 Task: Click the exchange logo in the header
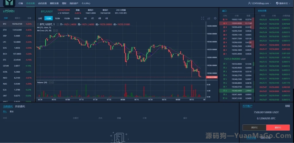click(9, 3)
